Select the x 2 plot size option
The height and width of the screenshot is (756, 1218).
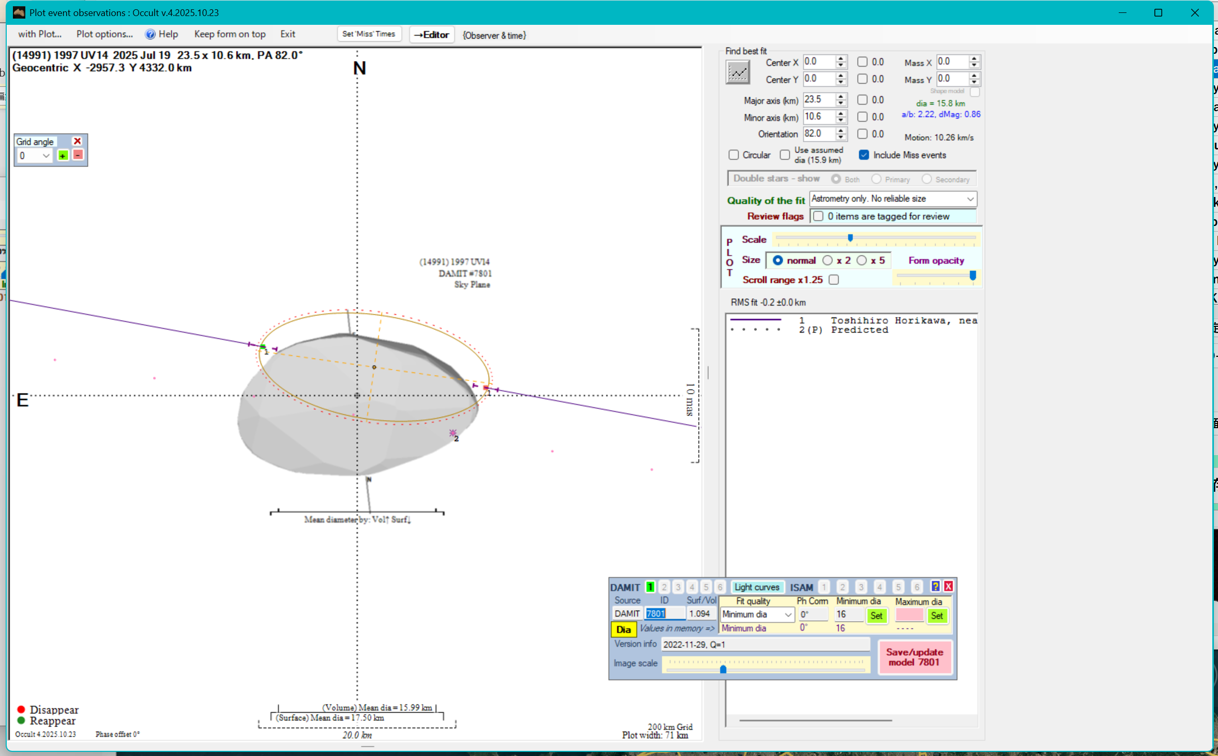pos(828,261)
